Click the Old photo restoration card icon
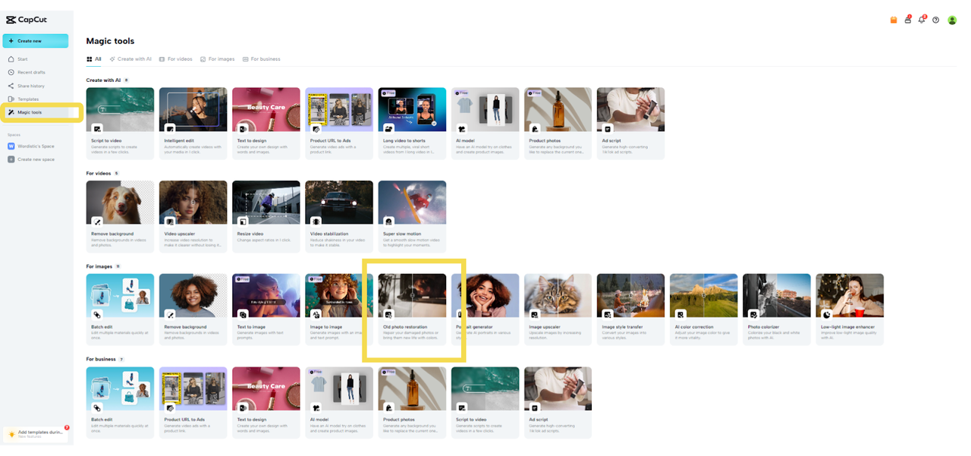The width and height of the screenshot is (971, 456). (388, 314)
